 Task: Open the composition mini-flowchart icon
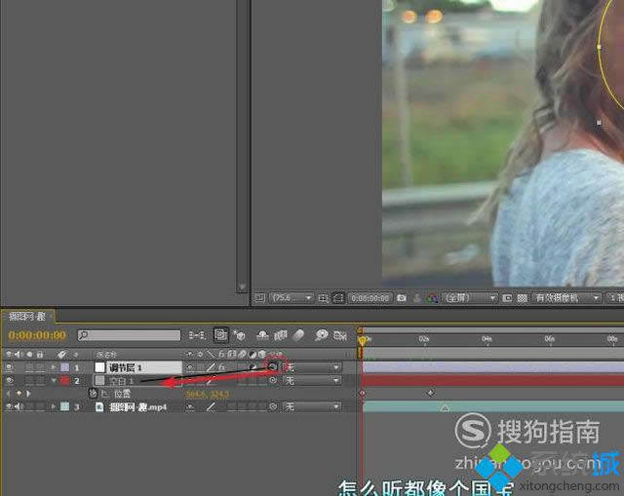[x=197, y=335]
